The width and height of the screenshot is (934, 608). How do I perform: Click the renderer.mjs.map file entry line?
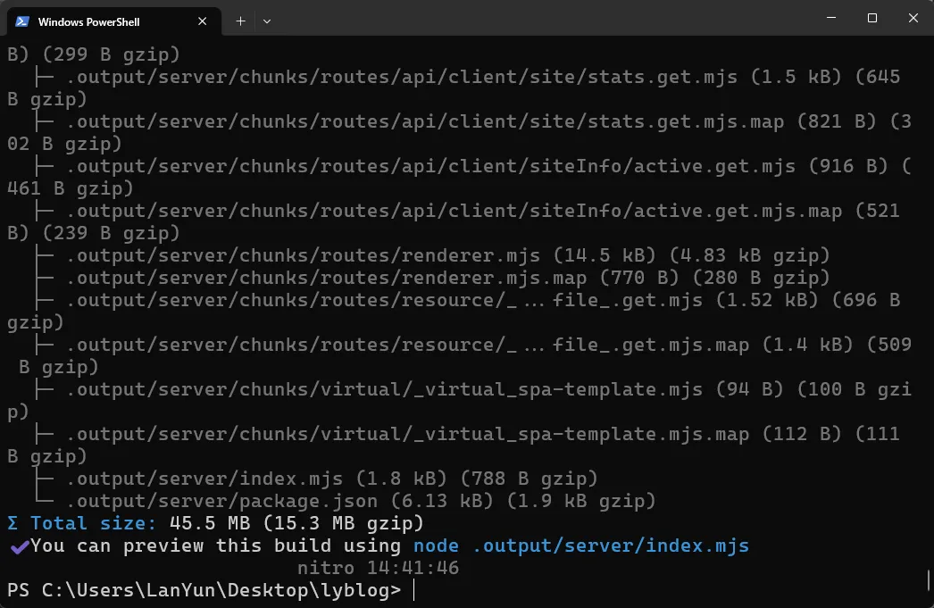446,278
